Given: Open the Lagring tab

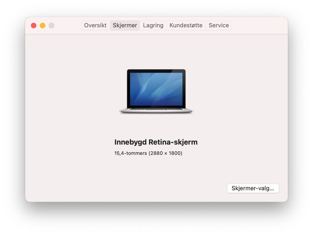Looking at the screenshot, I should click(x=153, y=25).
